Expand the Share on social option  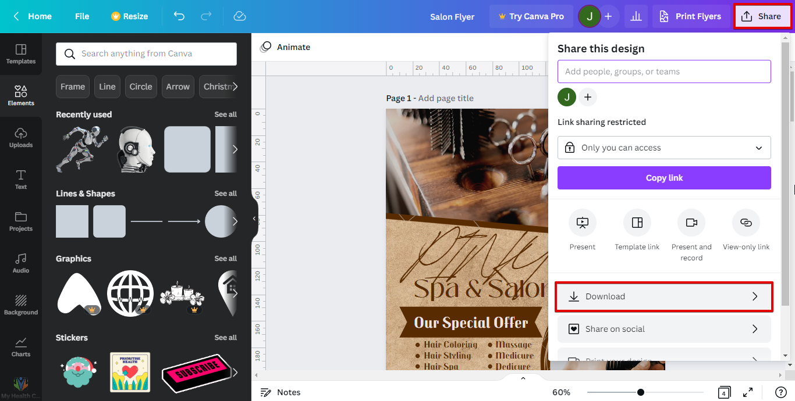[x=664, y=329]
